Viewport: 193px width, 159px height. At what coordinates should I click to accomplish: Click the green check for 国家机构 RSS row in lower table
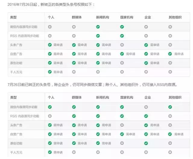click(122, 116)
